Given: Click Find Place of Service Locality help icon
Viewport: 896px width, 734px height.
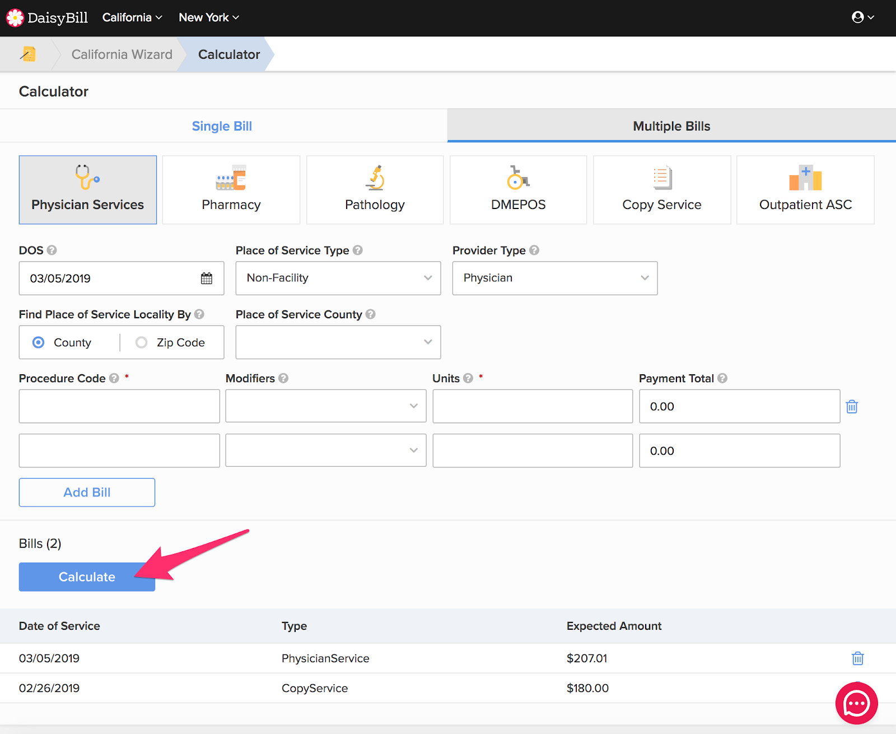Looking at the screenshot, I should click(x=199, y=314).
